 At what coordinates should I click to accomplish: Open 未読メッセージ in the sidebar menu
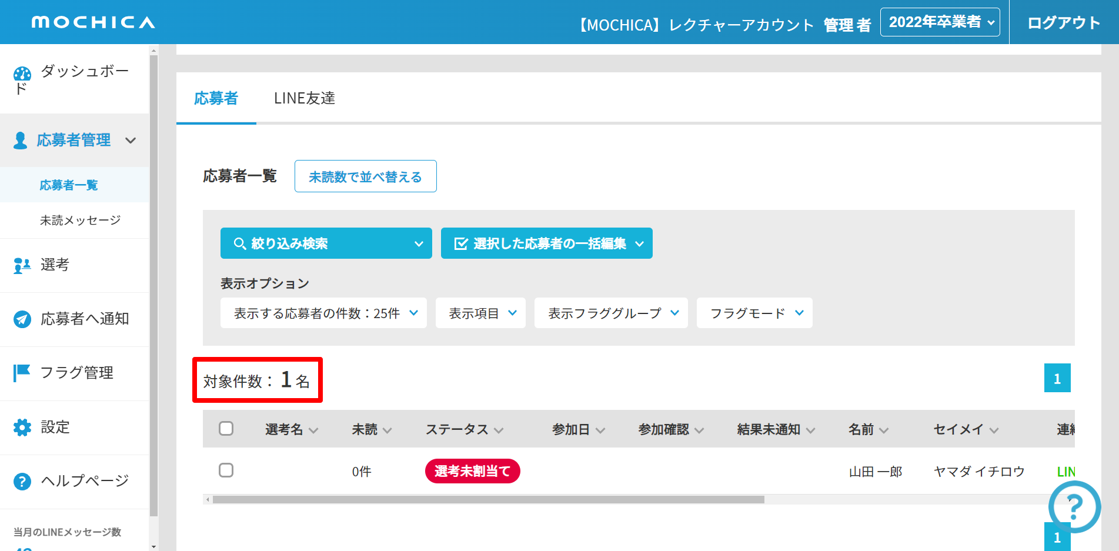pyautogui.click(x=80, y=220)
